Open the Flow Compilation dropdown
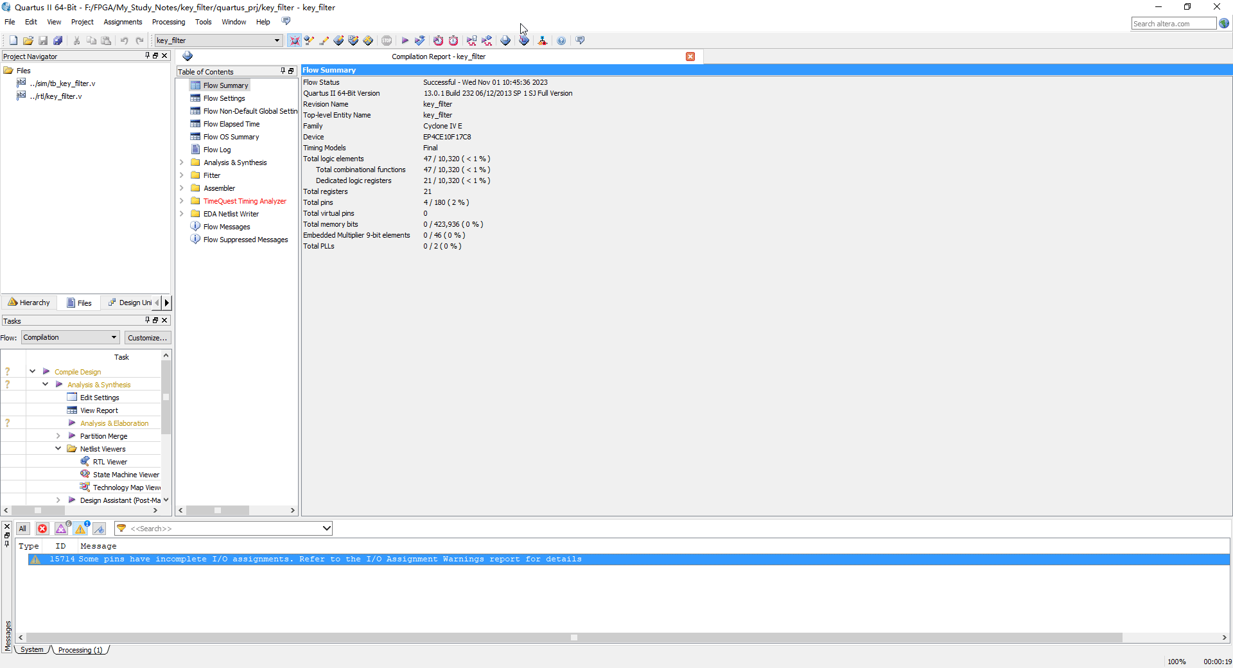Viewport: 1233px width, 668px height. pyautogui.click(x=114, y=337)
